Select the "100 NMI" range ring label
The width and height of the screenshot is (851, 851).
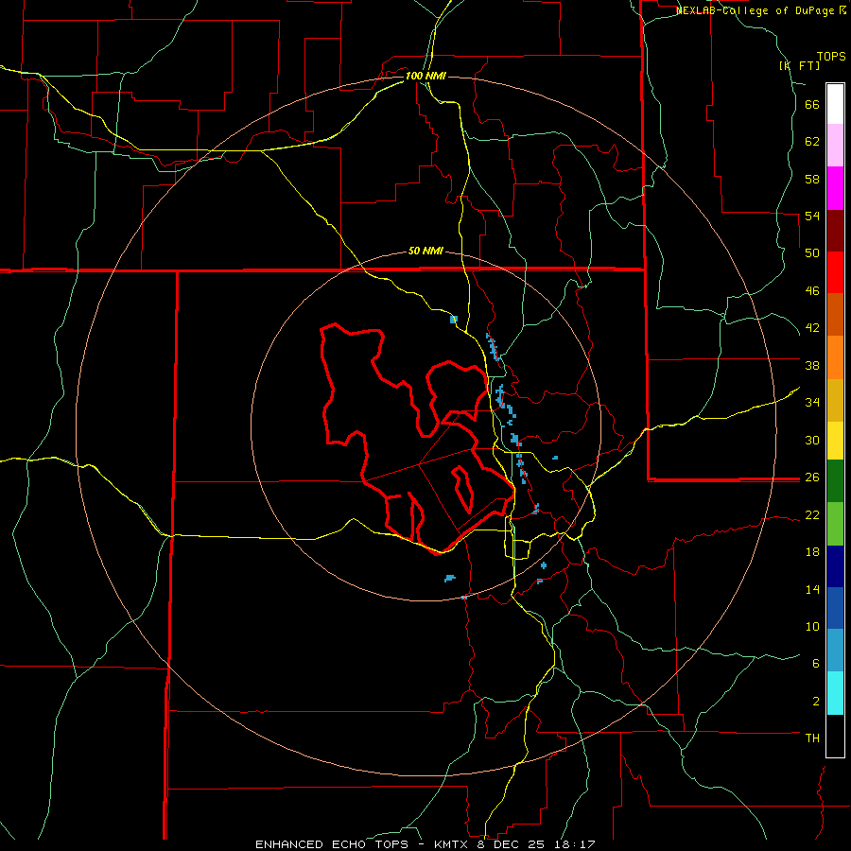point(425,76)
